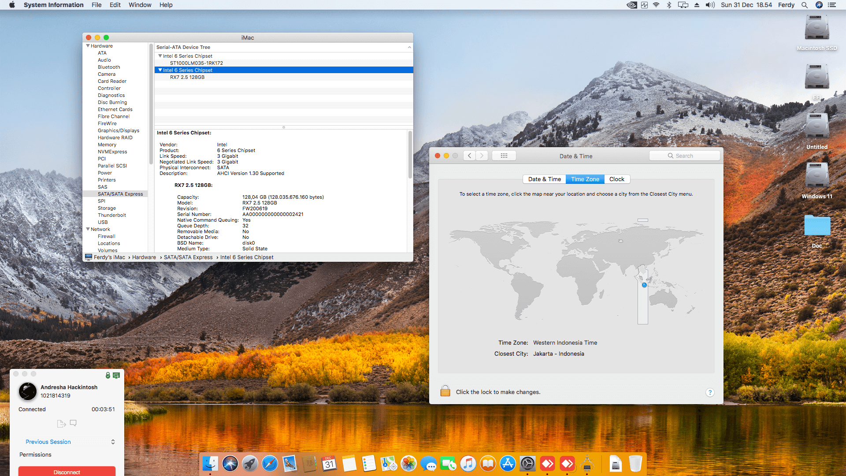The height and width of the screenshot is (476, 846).
Task: Open the App Store from the Dock
Action: coord(508,463)
